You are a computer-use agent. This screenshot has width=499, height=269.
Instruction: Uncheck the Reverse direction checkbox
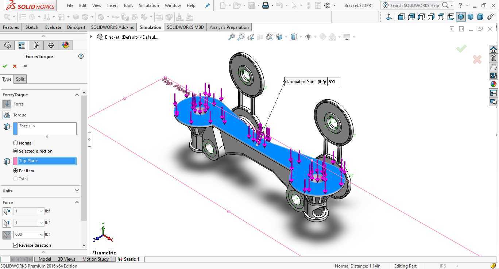tap(15, 245)
